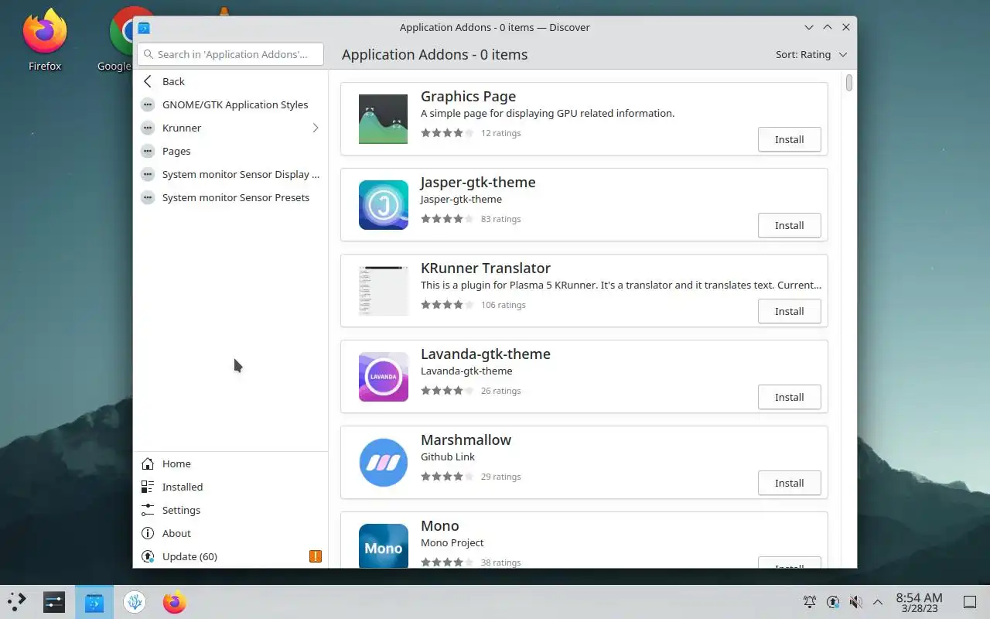This screenshot has width=990, height=619.
Task: Click the About sidebar info icon
Action: click(x=148, y=533)
